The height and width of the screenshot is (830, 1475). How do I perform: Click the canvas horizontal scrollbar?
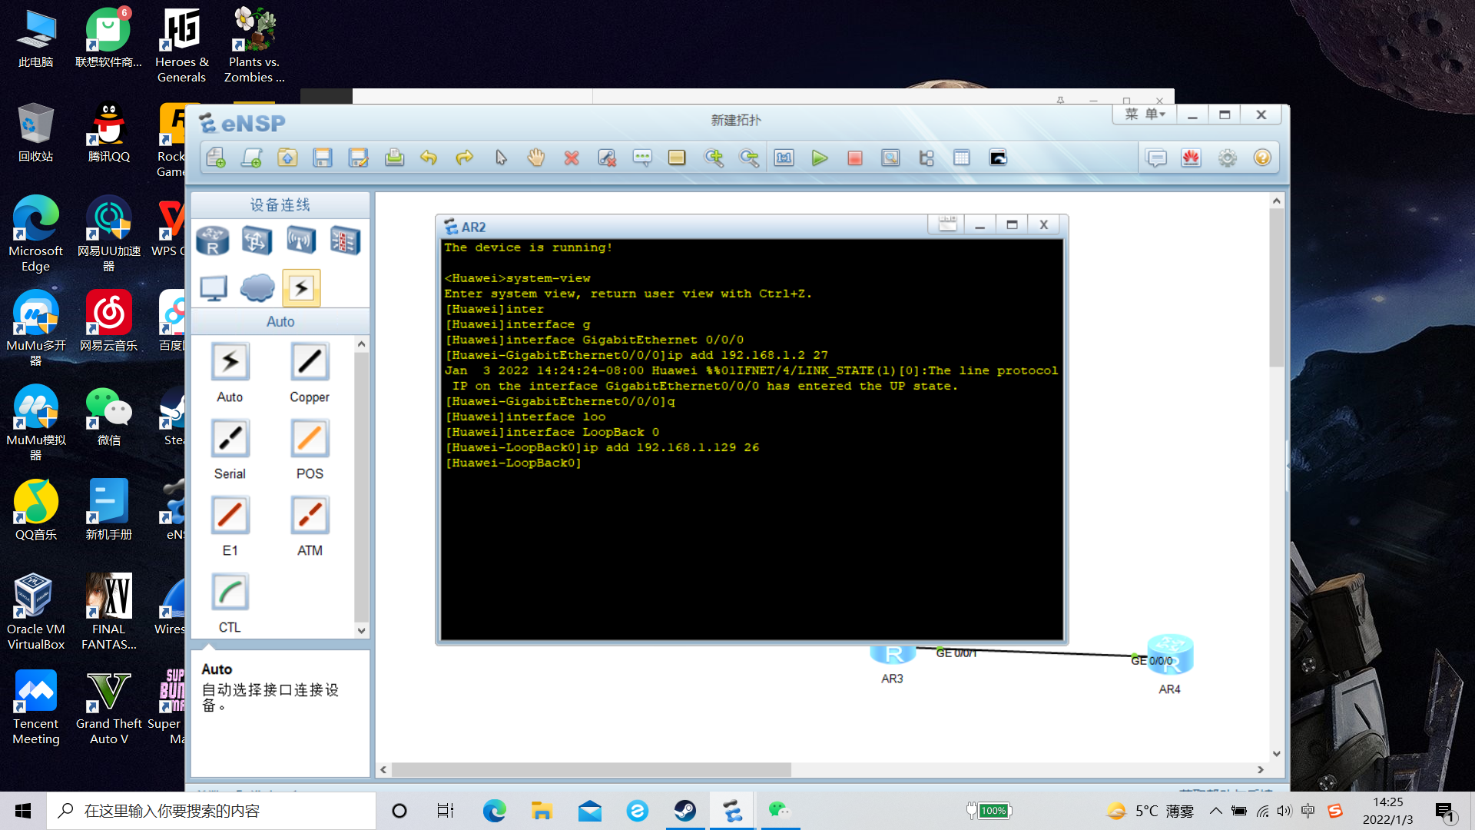pos(591,769)
